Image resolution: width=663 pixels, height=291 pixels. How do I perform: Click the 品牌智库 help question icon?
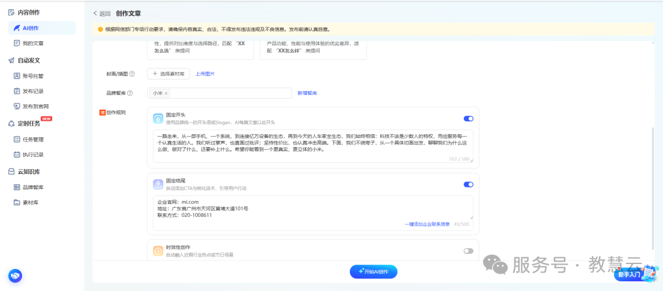point(130,93)
